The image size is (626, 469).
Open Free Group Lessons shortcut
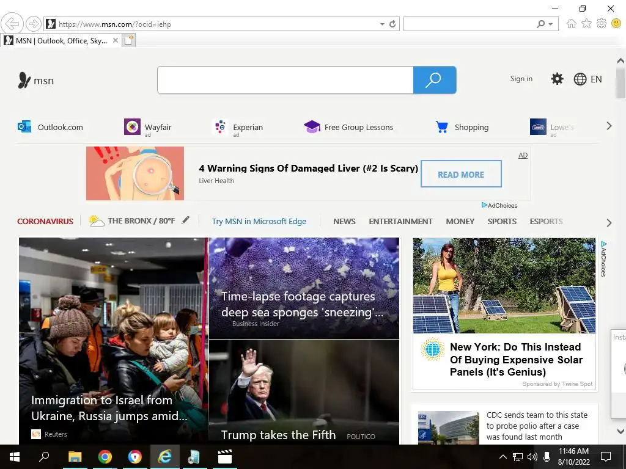[x=348, y=127]
